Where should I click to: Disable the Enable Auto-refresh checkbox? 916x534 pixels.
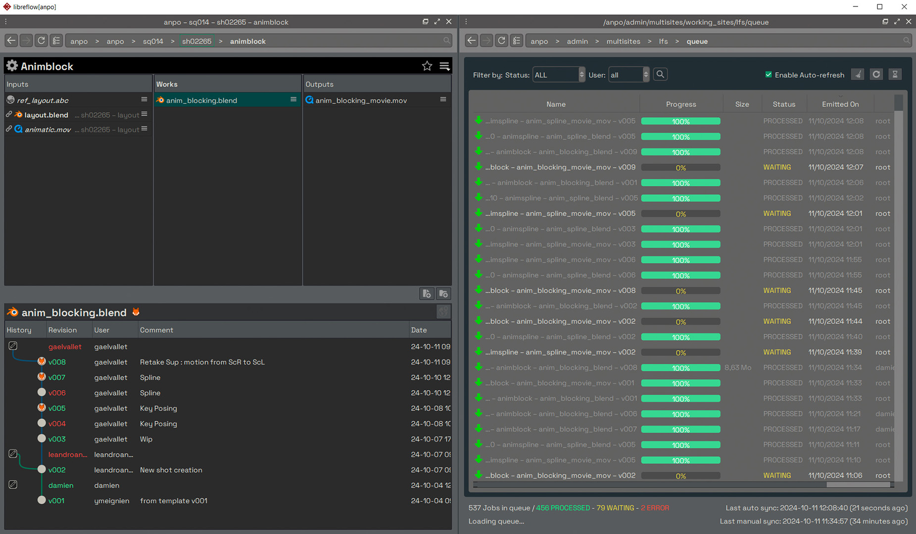769,75
